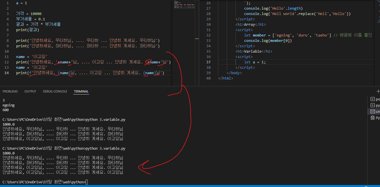Click line number 11 in the Python gutter
The image size is (380, 187).
tap(7, 57)
